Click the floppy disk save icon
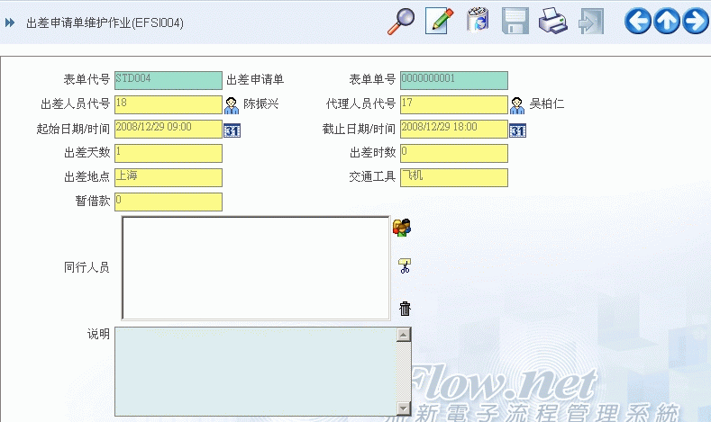This screenshot has height=422, width=711. pos(515,21)
